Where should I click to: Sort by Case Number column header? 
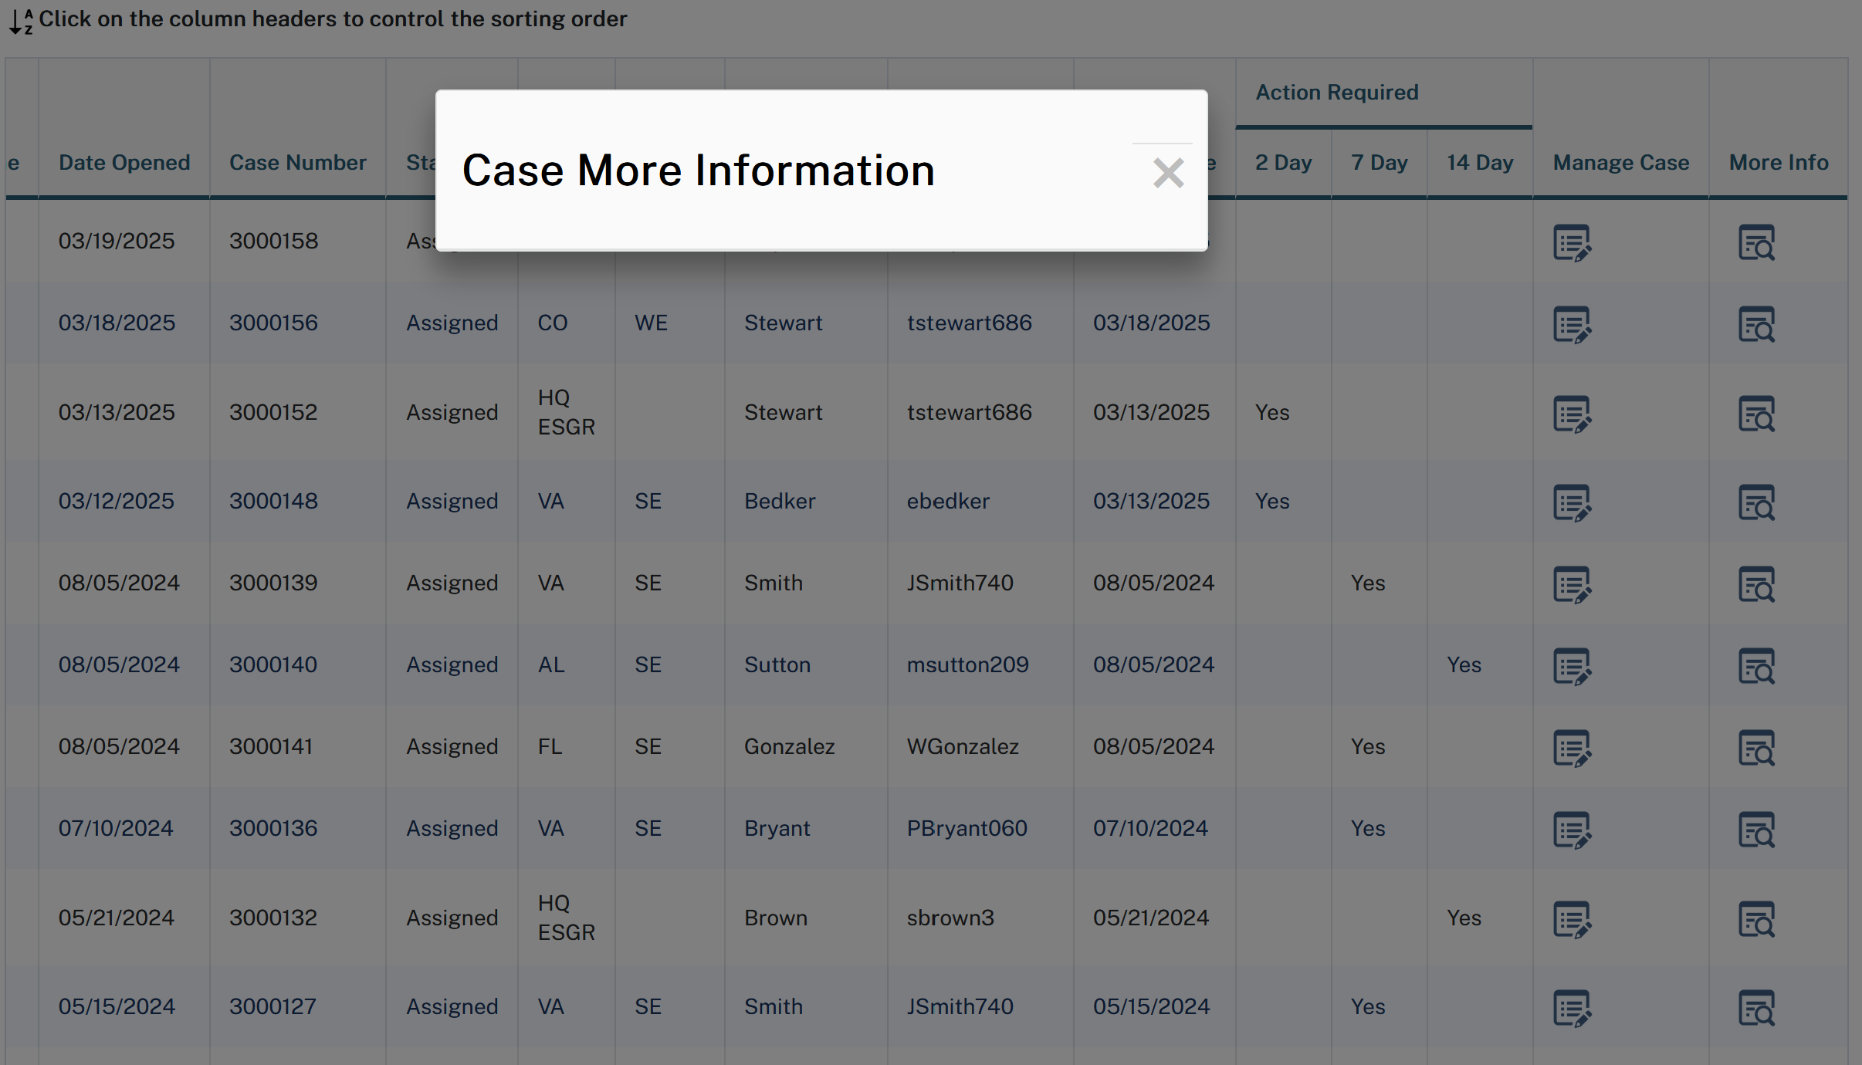297,163
